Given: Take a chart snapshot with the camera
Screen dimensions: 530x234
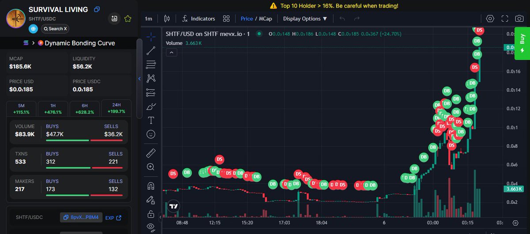Looking at the screenshot, I should [x=519, y=19].
